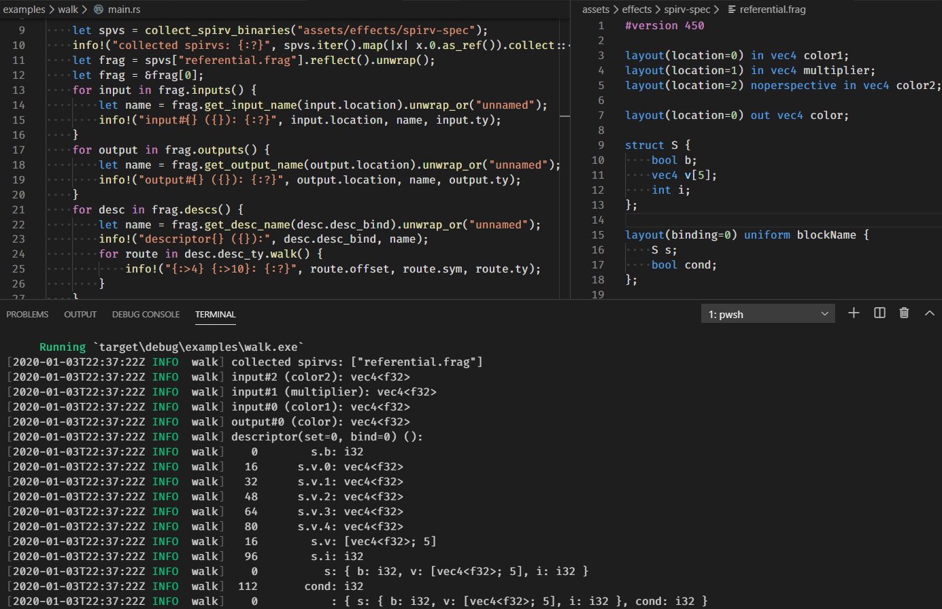Click terminal entry 's.v.3: vec4<f32>'
The width and height of the screenshot is (942, 609).
point(350,511)
